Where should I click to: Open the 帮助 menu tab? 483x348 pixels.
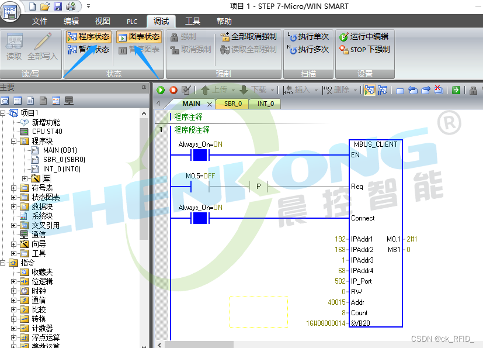point(224,21)
